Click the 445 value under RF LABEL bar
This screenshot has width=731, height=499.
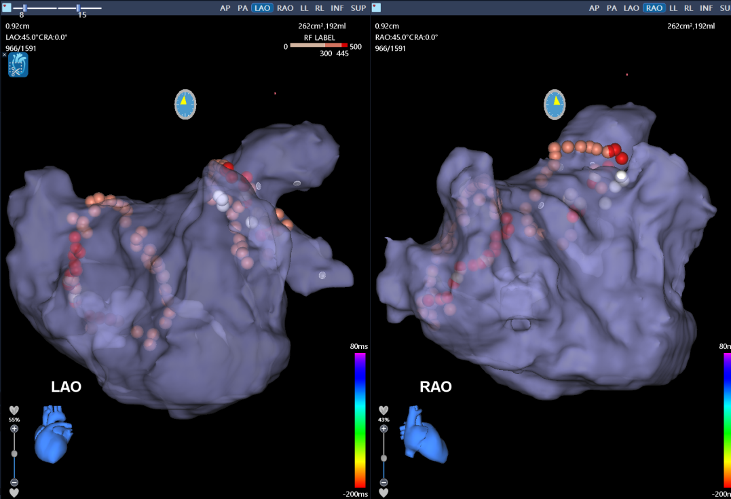point(343,54)
